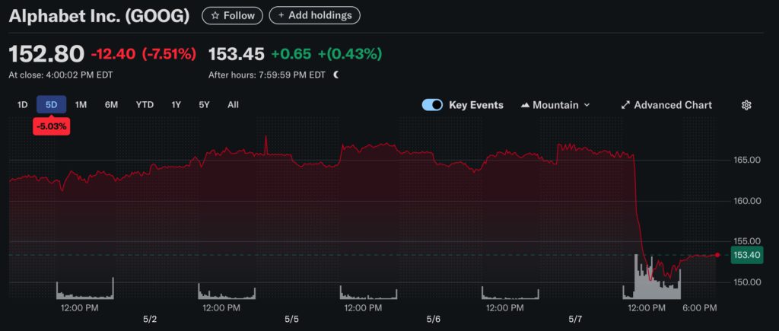Click the after-hours moon icon

click(336, 75)
